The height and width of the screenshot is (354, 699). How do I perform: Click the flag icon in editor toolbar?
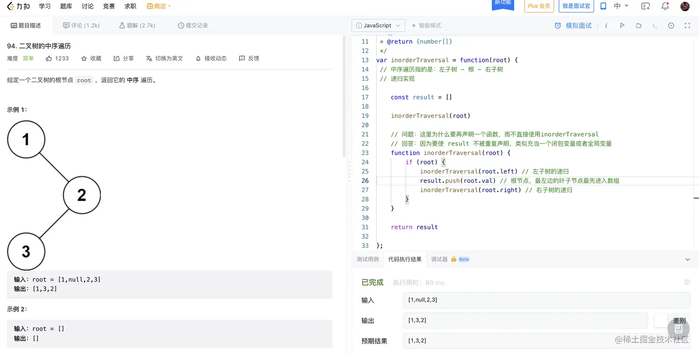pos(622,25)
